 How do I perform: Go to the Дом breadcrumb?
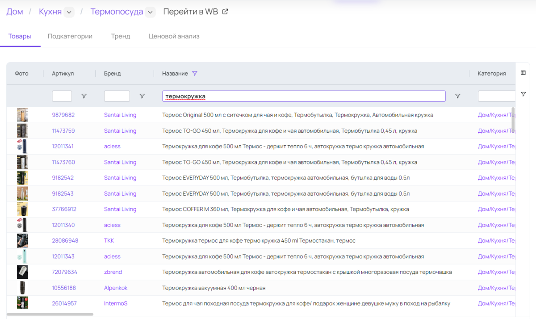(15, 12)
